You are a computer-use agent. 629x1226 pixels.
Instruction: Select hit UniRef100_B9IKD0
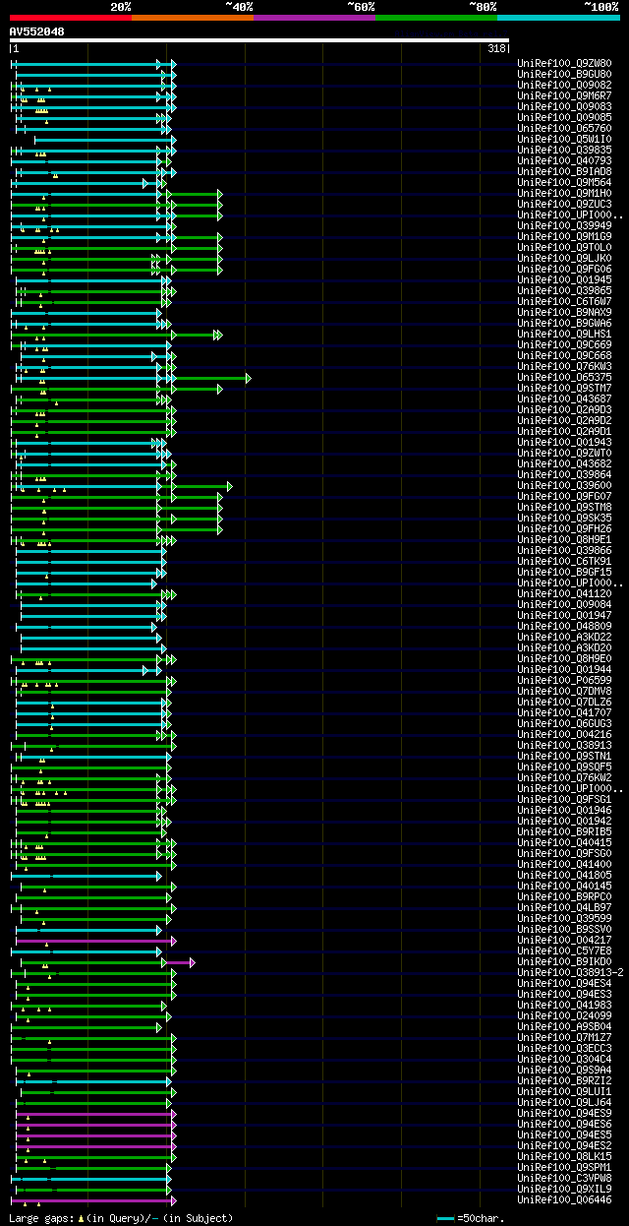564,962
